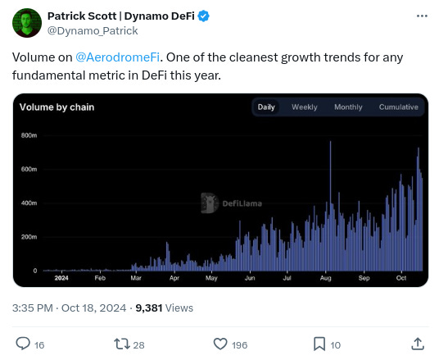Open the @Dynamo_Patrick handle
439x360 pixels.
(x=93, y=31)
